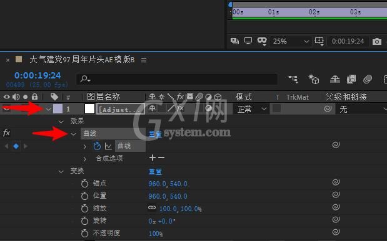Click the TrkMat column header
Screen dimensions: 387x241
(298, 97)
